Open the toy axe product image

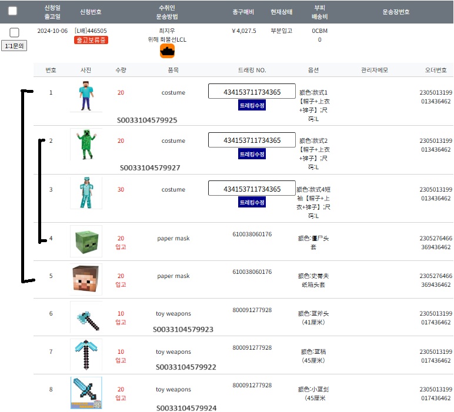click(86, 318)
